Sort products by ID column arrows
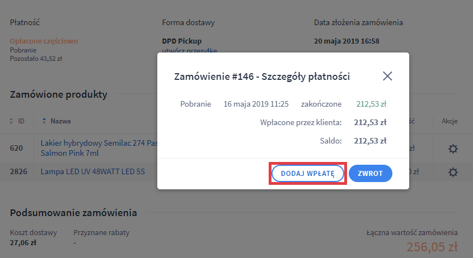 coord(12,121)
